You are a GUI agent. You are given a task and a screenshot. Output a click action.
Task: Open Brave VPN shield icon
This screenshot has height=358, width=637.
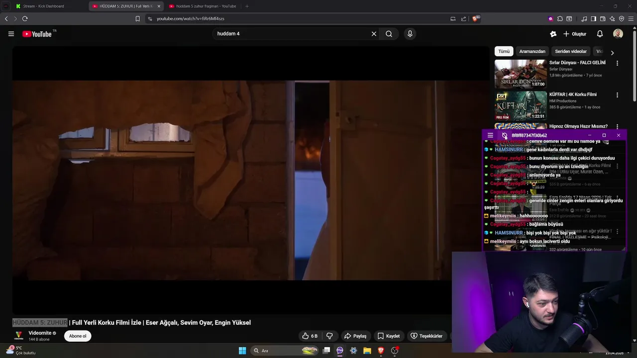tap(622, 19)
